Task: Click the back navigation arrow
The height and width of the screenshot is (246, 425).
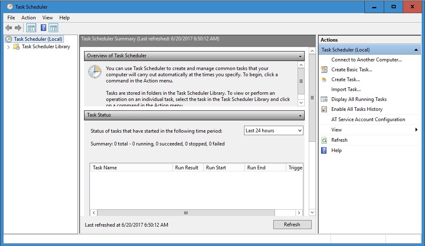Action: pyautogui.click(x=8, y=28)
